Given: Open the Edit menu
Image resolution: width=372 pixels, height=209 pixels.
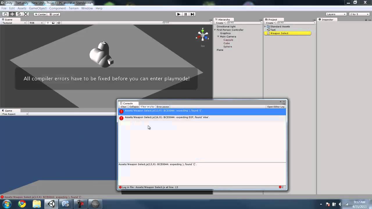Looking at the screenshot, I should [12, 8].
